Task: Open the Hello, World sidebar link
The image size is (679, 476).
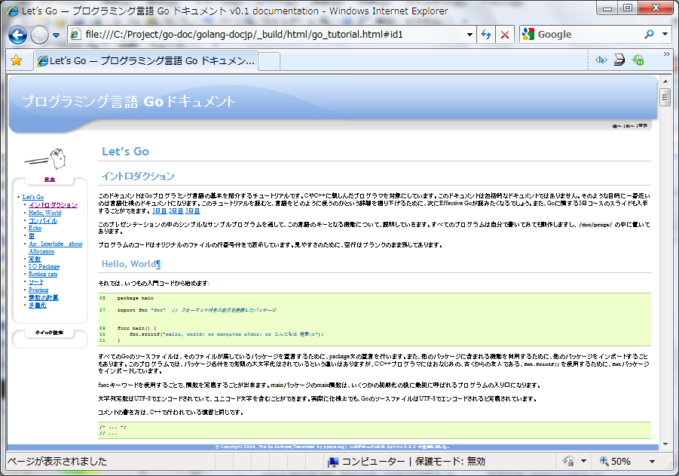Action: coord(44,213)
